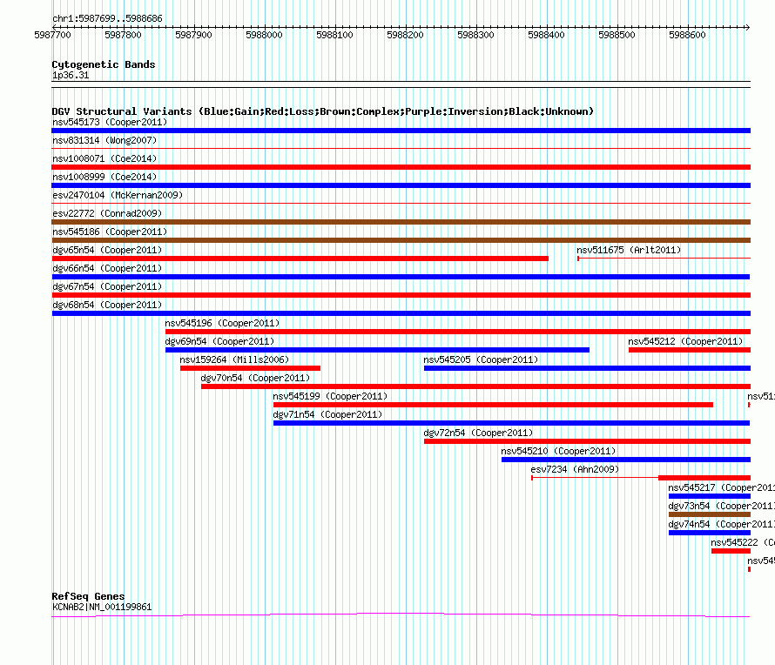Select the thick red esv7234 segment
The height and width of the screenshot is (665, 775).
point(704,478)
